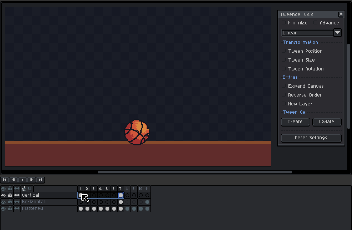Click the continuous cels column header

coord(29,188)
